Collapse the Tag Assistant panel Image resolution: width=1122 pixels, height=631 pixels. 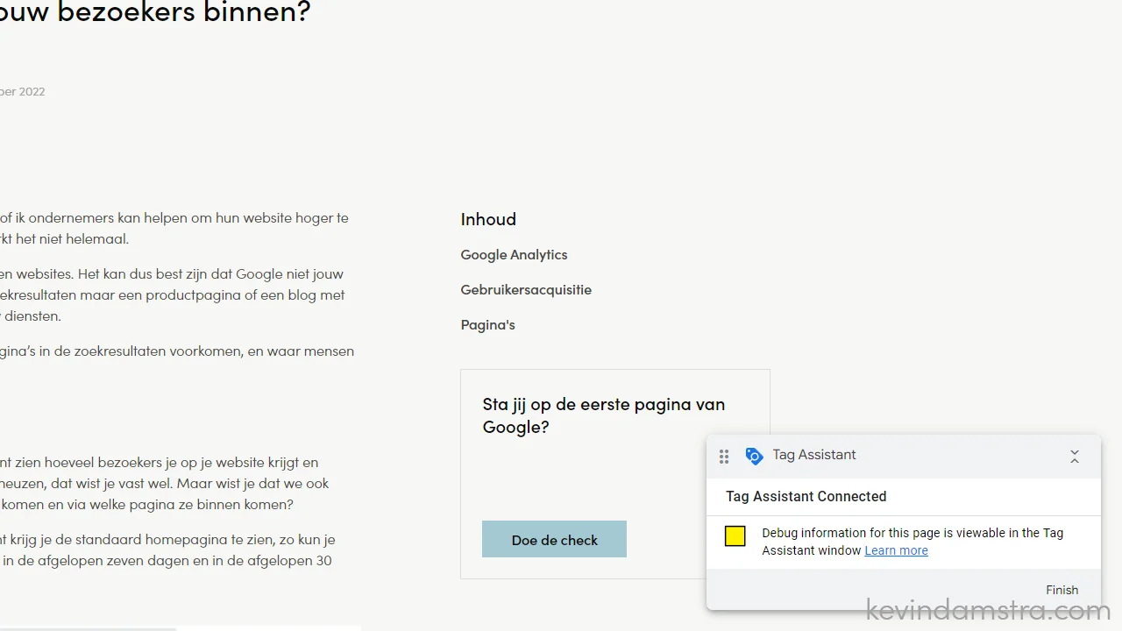click(1075, 457)
